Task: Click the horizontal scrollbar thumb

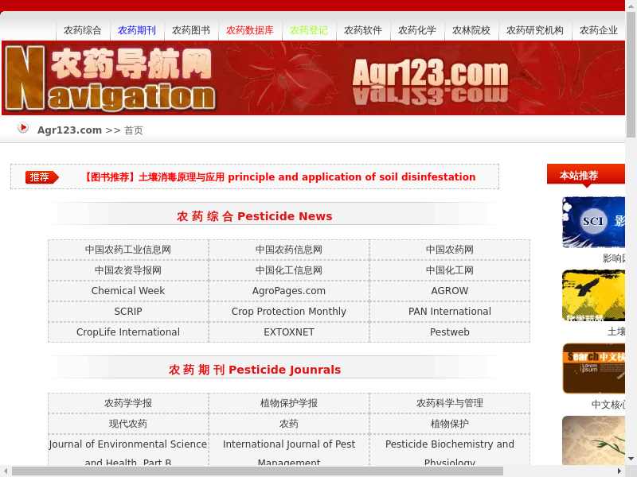Action: click(x=257, y=471)
